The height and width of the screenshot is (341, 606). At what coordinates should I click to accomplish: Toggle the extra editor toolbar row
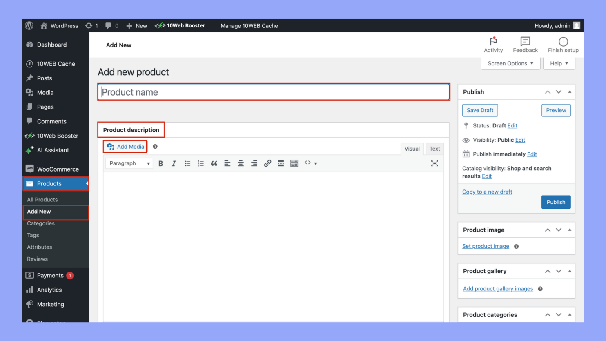294,163
